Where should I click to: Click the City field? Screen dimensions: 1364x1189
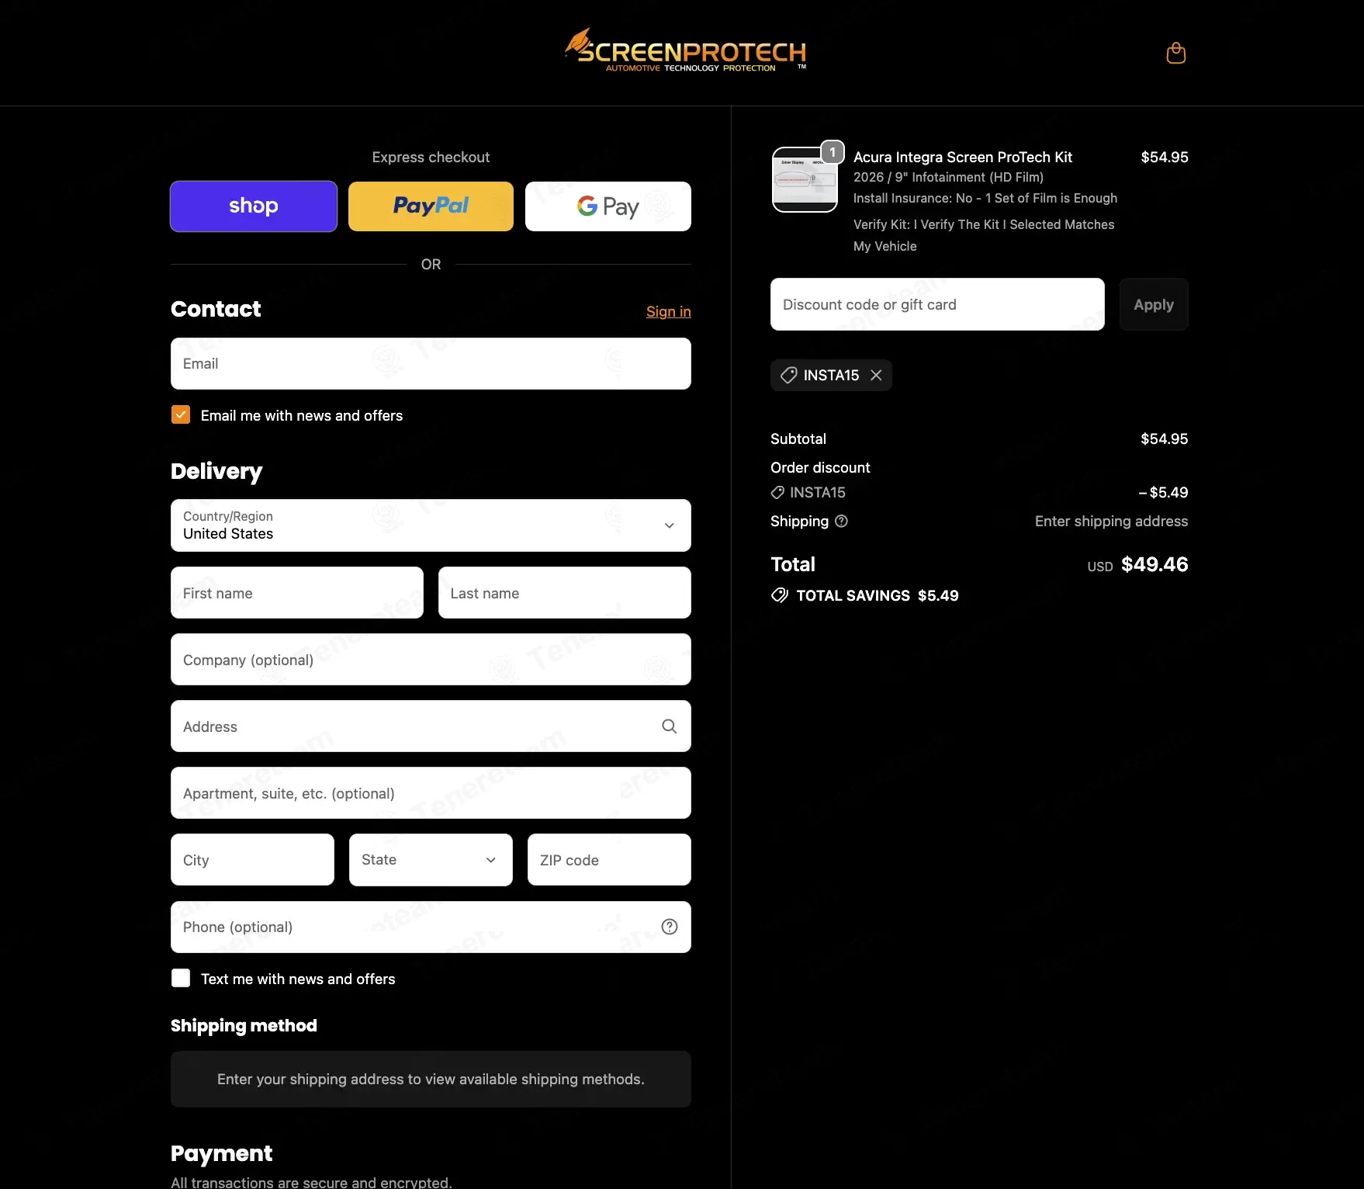click(x=252, y=860)
